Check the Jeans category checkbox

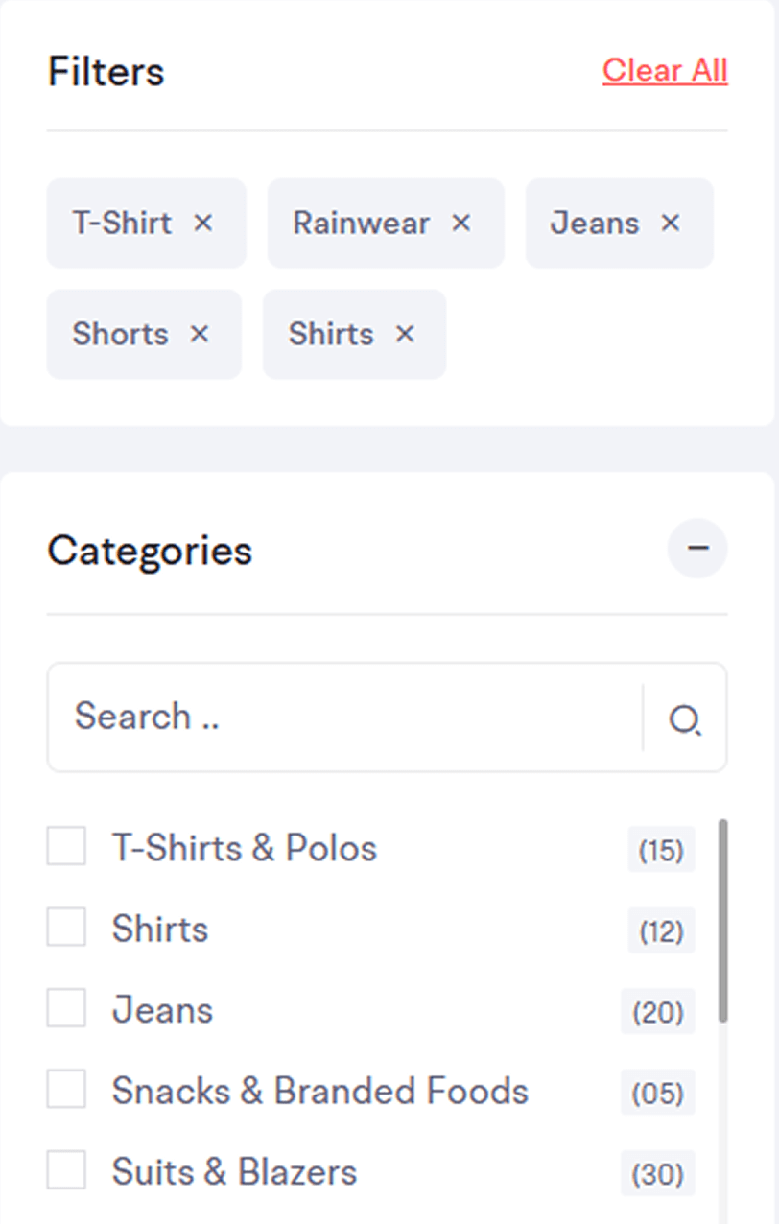pyautogui.click(x=66, y=1009)
